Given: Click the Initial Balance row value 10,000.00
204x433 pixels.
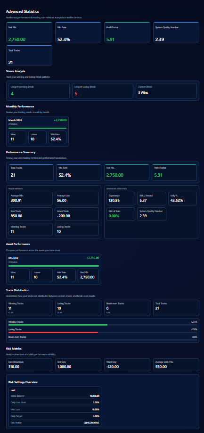Looking at the screenshot, I should click(94, 396).
